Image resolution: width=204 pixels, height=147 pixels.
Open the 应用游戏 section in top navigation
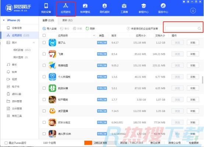[66, 8]
